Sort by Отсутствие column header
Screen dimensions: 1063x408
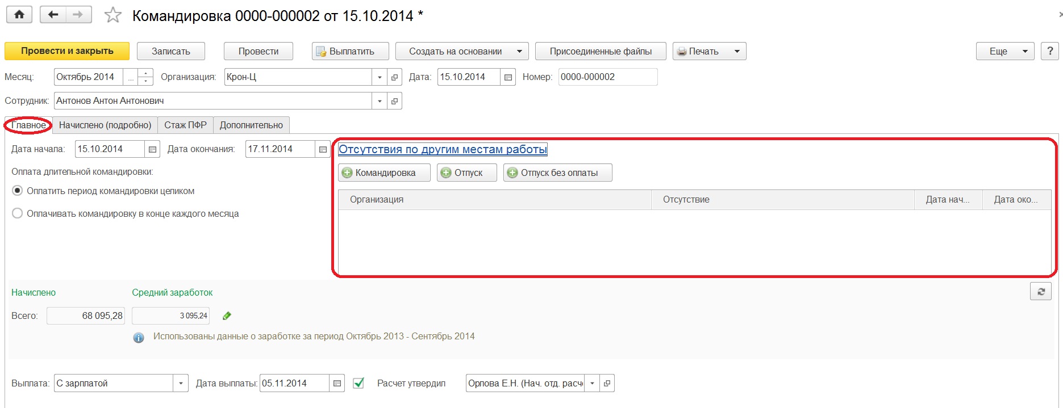tap(783, 200)
